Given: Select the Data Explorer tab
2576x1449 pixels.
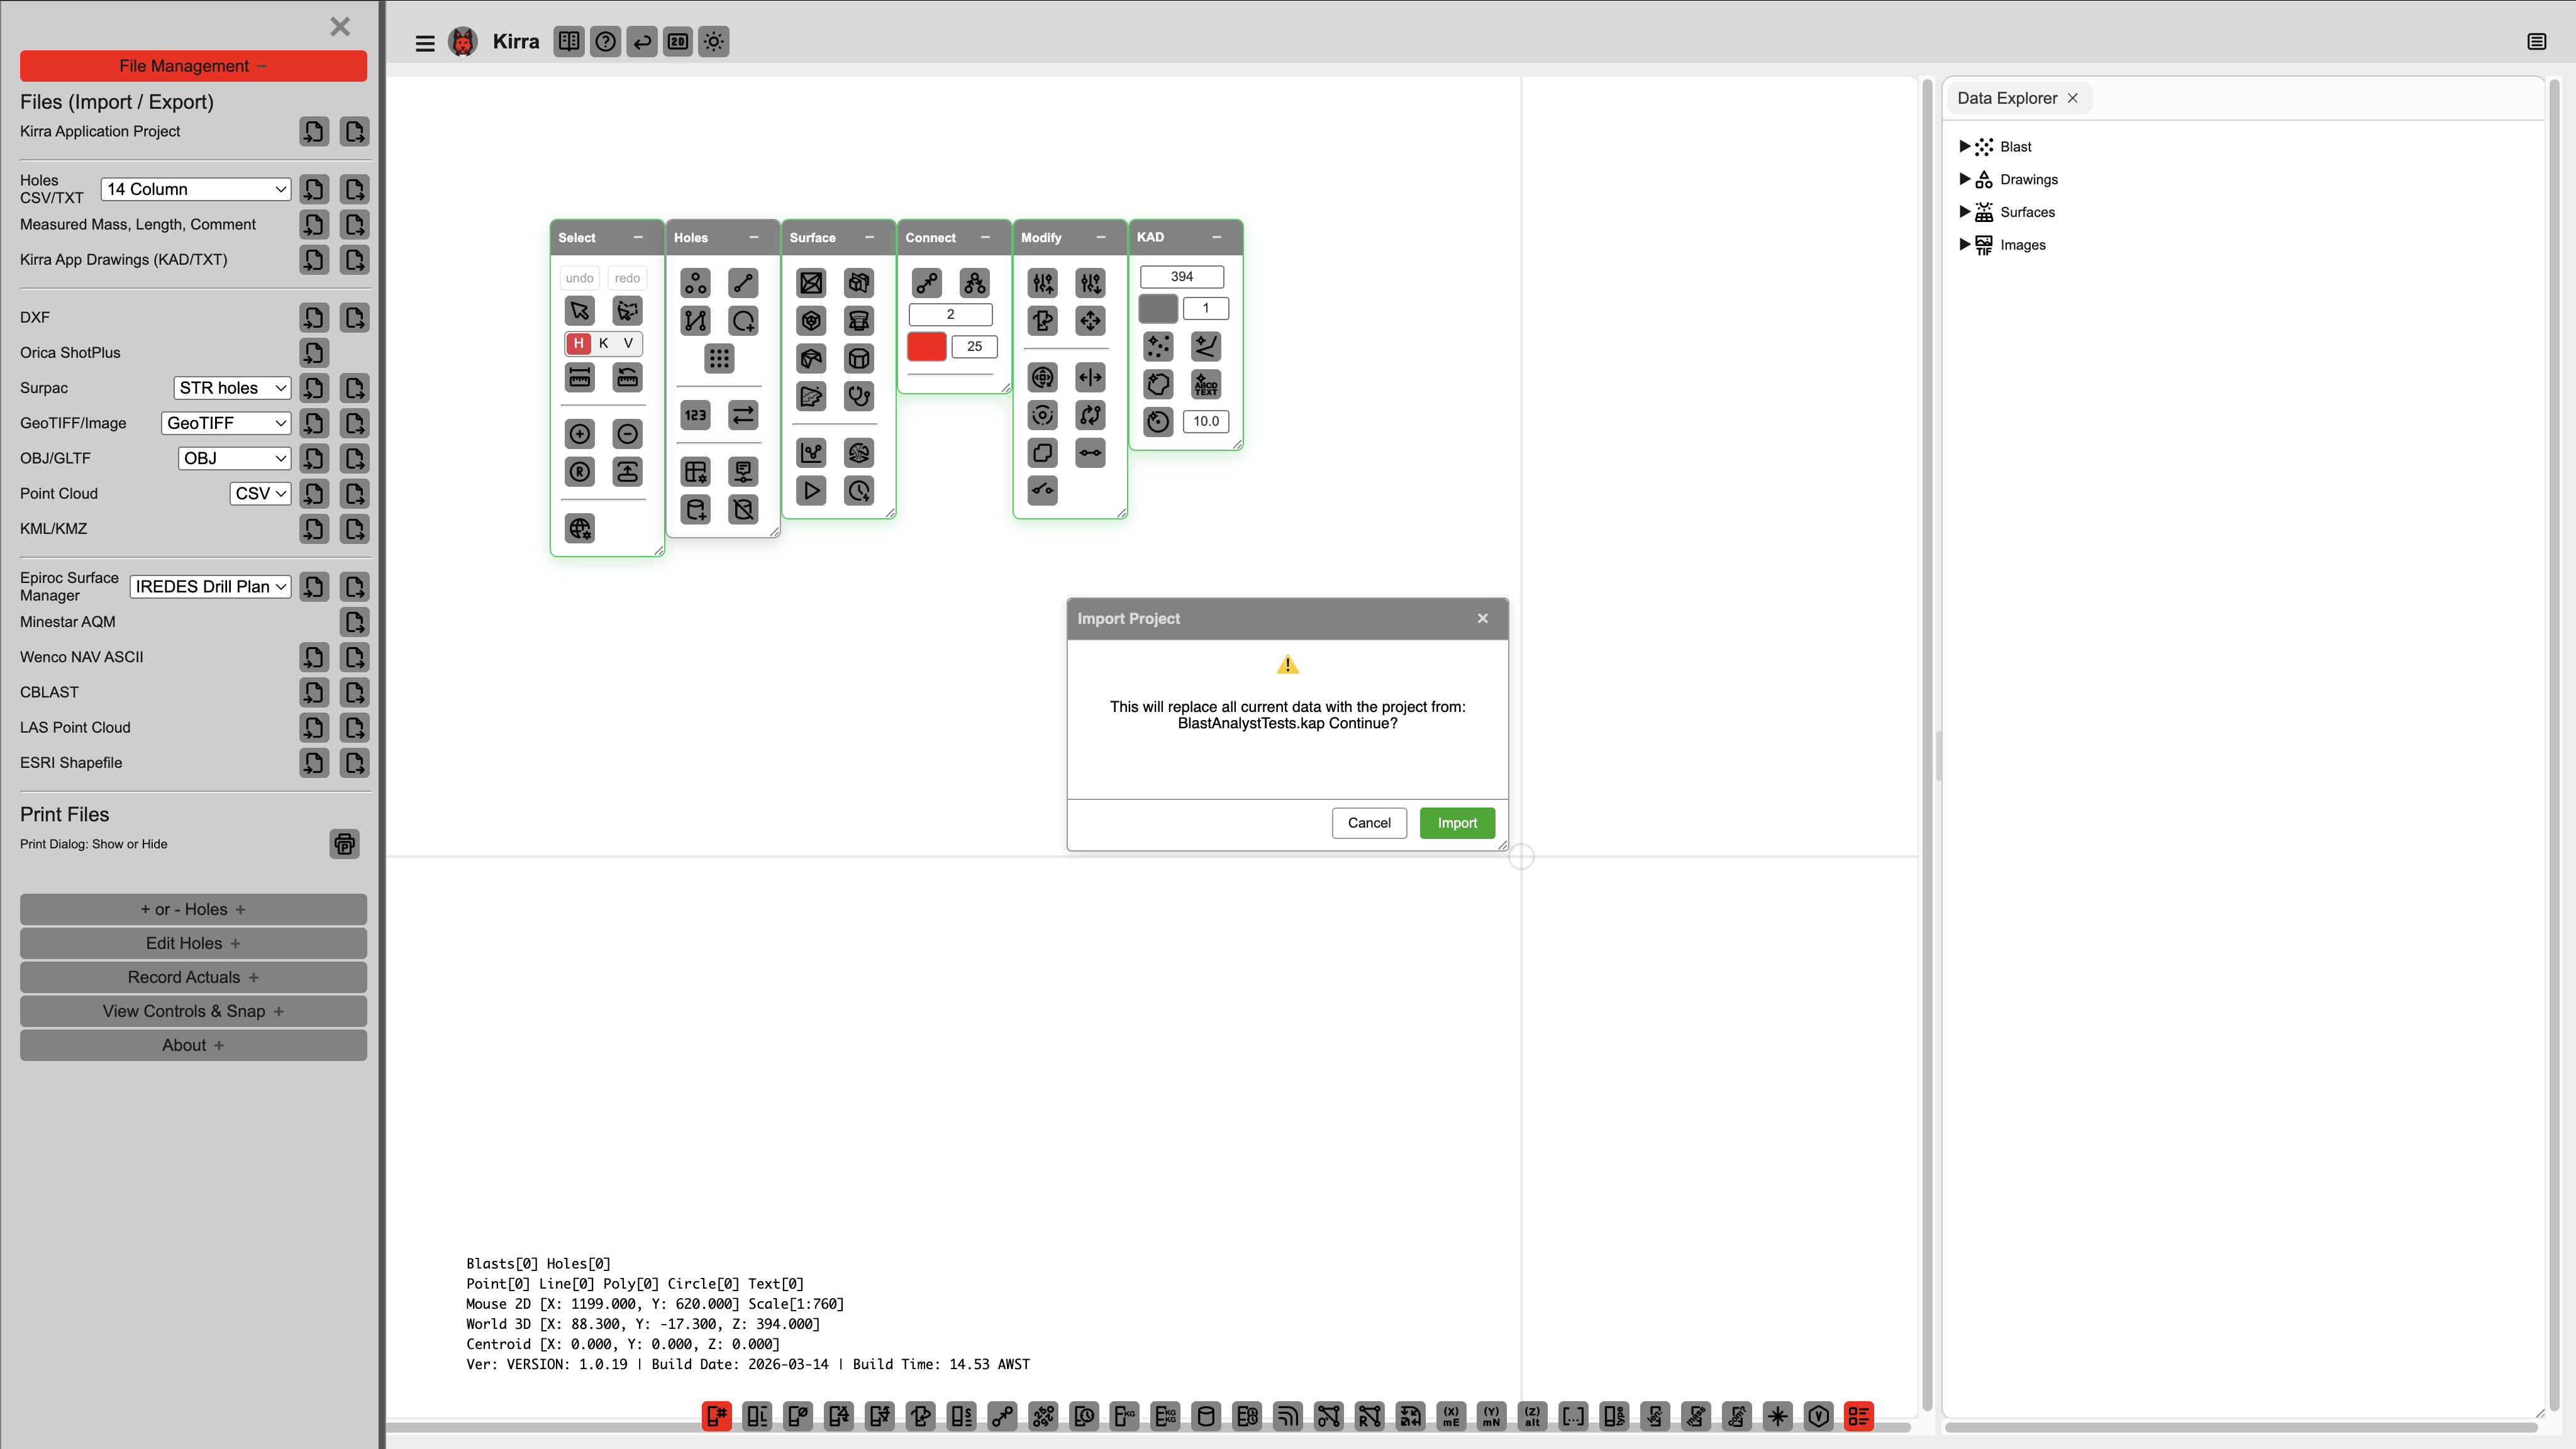Looking at the screenshot, I should (2006, 98).
